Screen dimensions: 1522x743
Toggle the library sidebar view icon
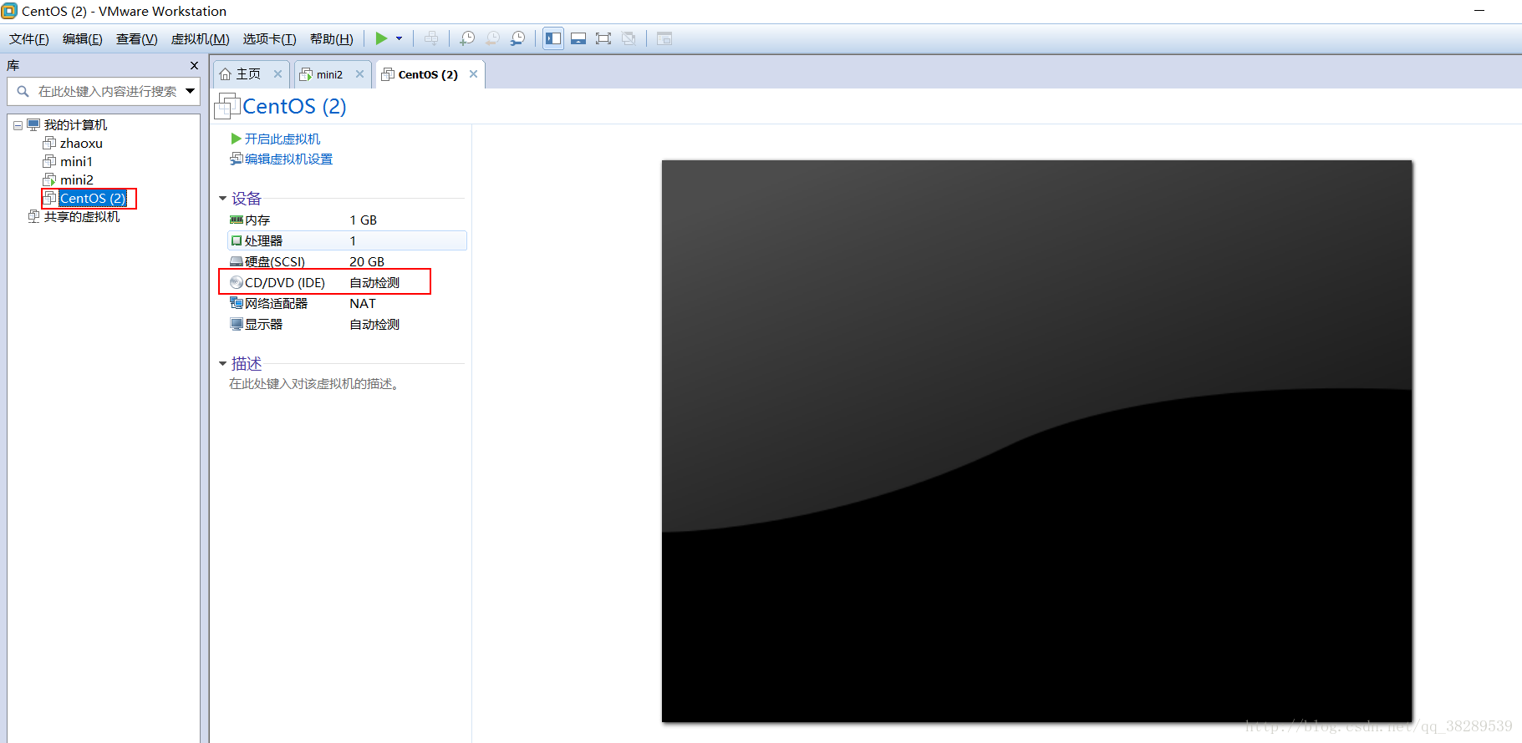(x=553, y=38)
